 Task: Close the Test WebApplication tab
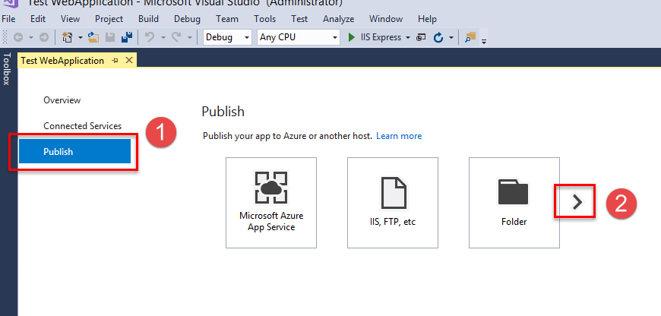point(129,61)
